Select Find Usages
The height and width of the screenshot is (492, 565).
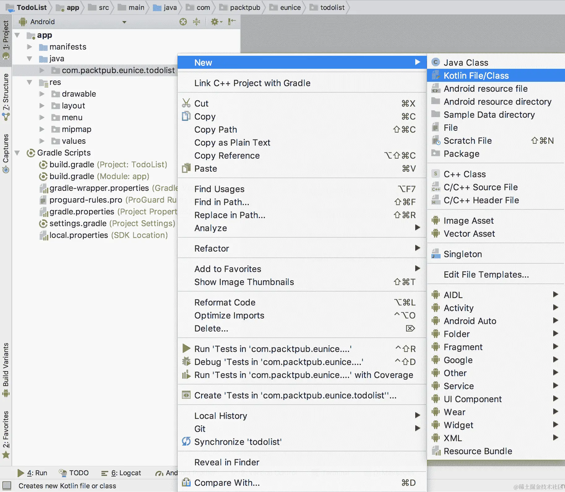pyautogui.click(x=302, y=189)
